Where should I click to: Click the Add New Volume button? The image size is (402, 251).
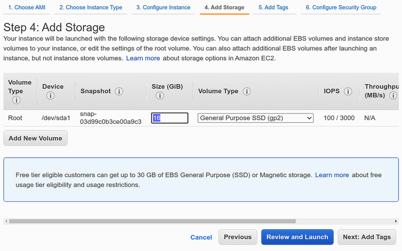pyautogui.click(x=35, y=139)
